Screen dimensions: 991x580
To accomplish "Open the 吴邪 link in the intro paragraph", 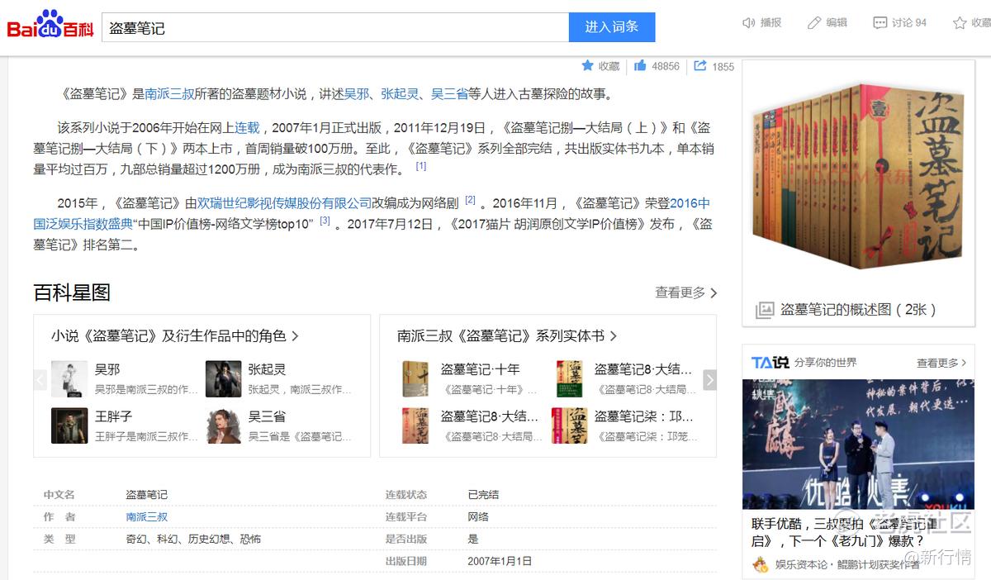I will [x=356, y=94].
